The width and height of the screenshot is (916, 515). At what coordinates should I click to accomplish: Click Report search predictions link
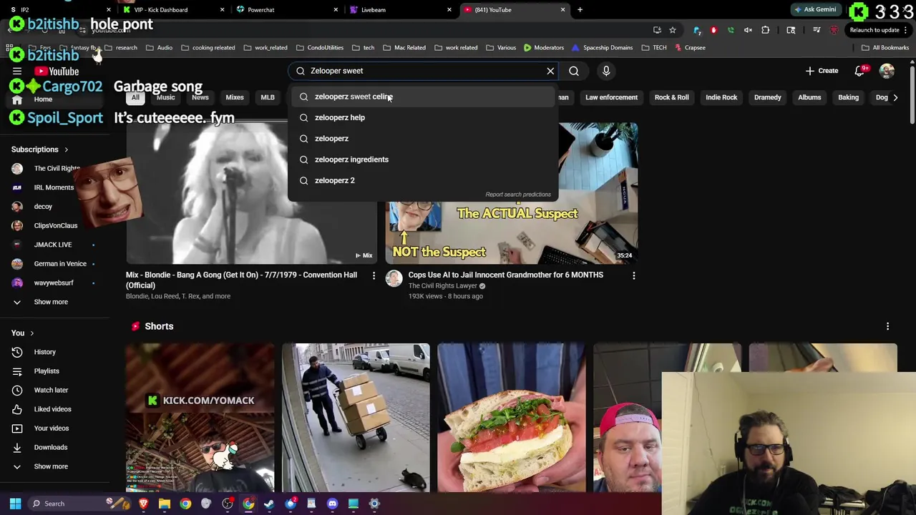click(518, 195)
